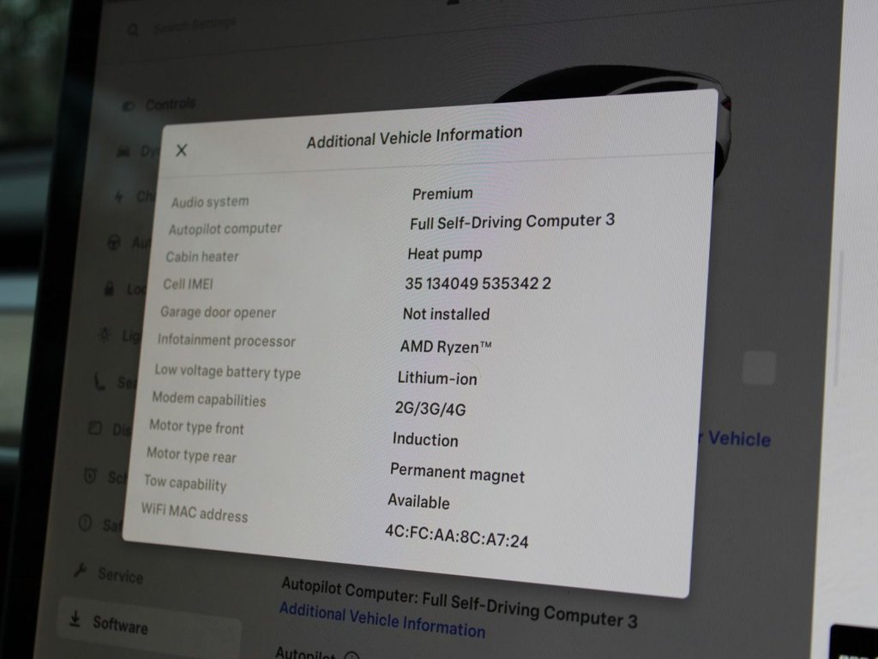Open the Lights bulb icon
This screenshot has width=878, height=659.
click(105, 335)
